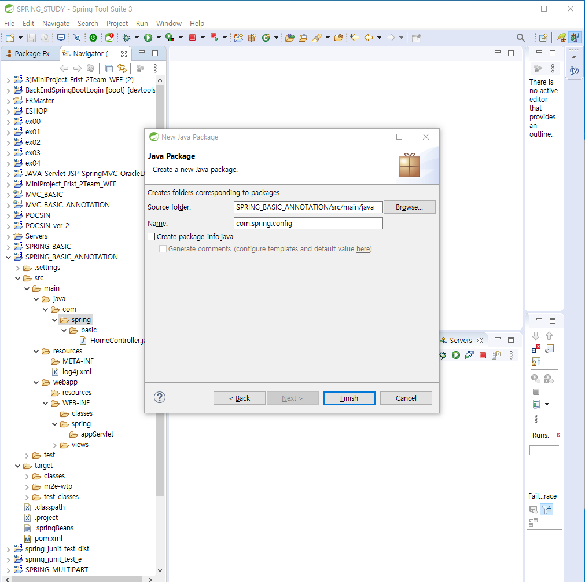Select the POCSIN_ver_2 project
Image resolution: width=585 pixels, height=582 pixels.
tap(42, 225)
